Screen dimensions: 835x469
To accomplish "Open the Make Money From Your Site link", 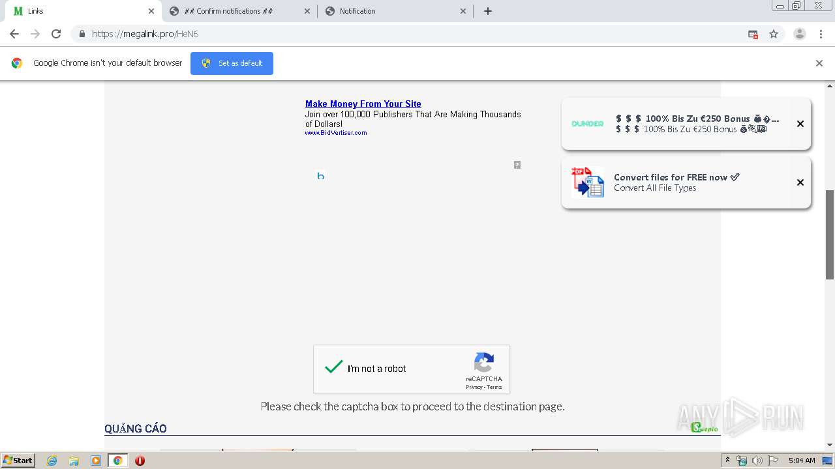I will [x=363, y=104].
